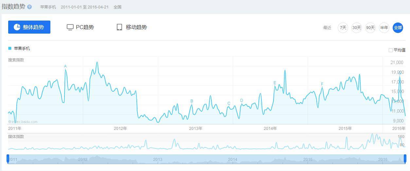Select the 整体趋势 tab

[29, 27]
